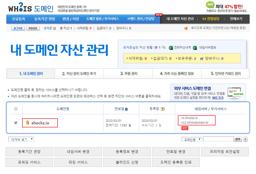Screen dimensions: 256x174
Task: Click the question mark icon beside 등록일
Action: pos(163,109)
